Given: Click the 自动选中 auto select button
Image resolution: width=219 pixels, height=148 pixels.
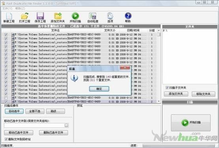Looking at the screenshot, I should coord(14,111).
